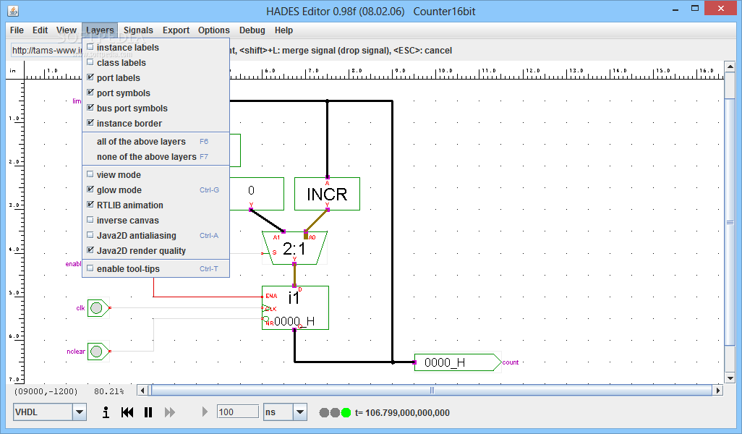The image size is (742, 434).
Task: Select the INCR incrementer block
Action: pos(327,194)
